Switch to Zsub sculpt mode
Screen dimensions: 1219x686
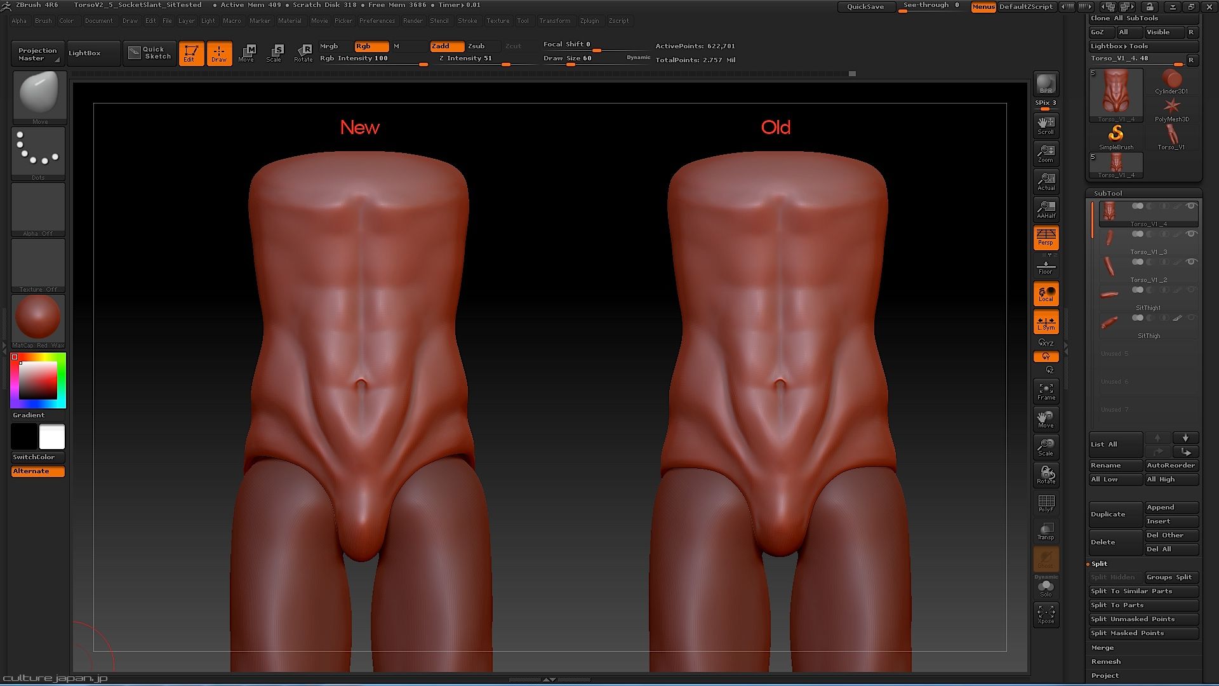(476, 46)
